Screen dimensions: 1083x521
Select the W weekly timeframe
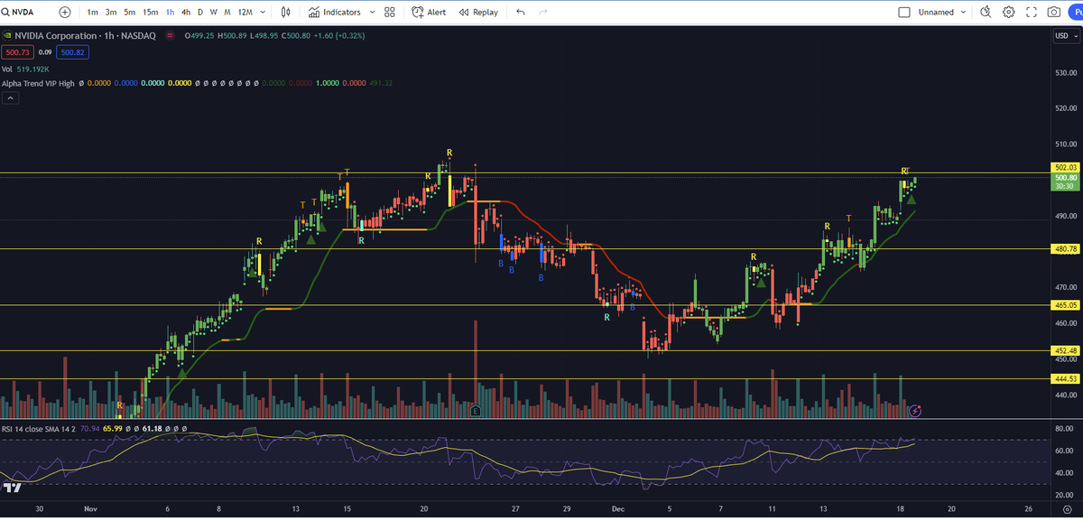tap(213, 12)
